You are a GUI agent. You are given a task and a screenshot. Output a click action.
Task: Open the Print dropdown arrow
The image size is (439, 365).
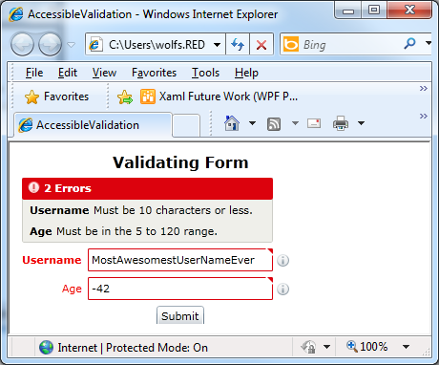click(361, 123)
